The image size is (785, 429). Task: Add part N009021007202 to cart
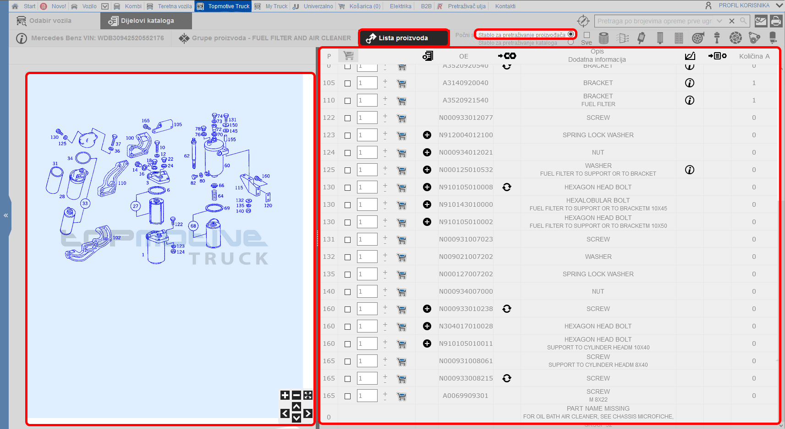[x=402, y=257]
